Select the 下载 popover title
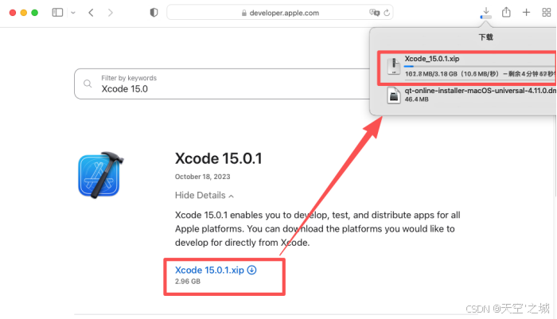The image size is (557, 319). tap(485, 37)
